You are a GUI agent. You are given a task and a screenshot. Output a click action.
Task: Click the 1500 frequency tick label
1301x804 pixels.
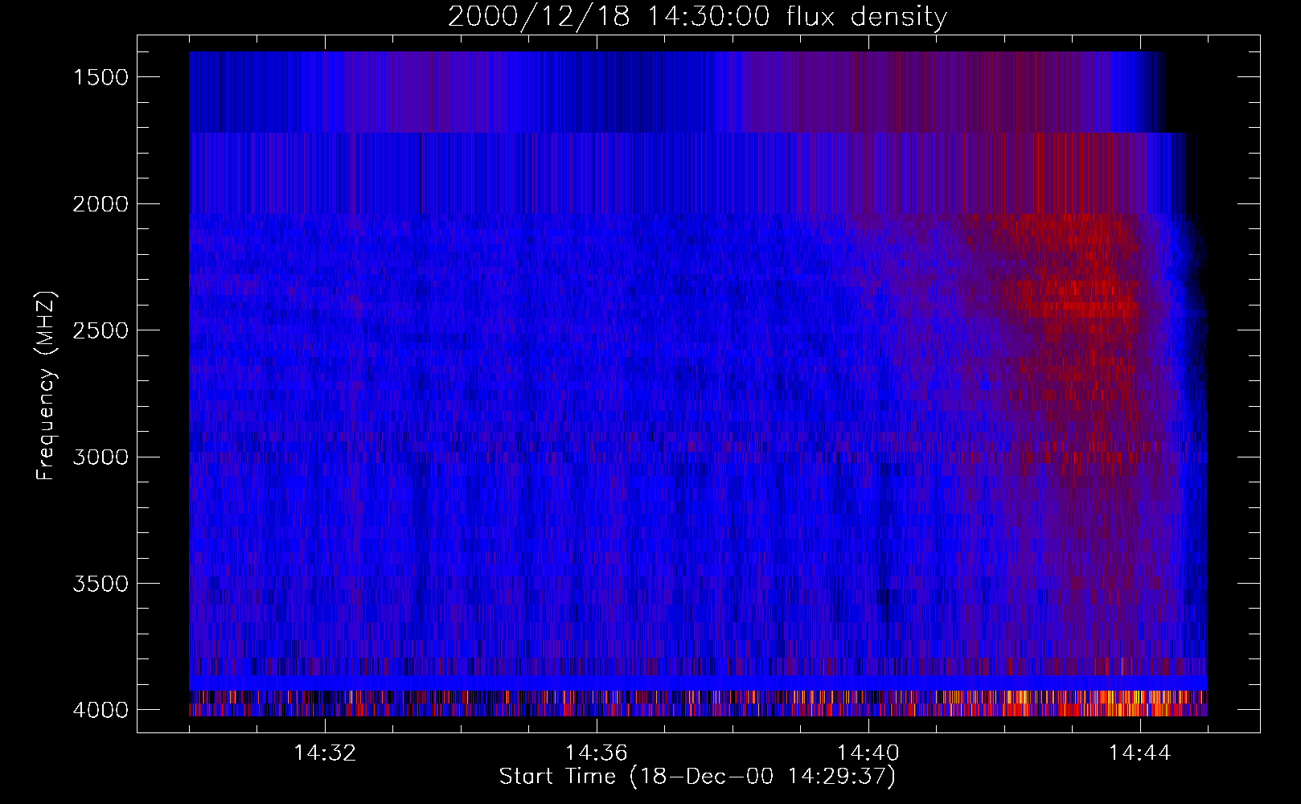(x=101, y=77)
